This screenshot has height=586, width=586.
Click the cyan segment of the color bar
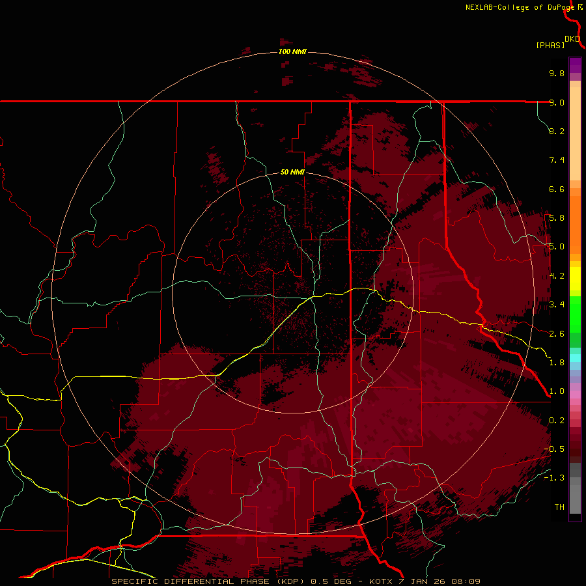[x=575, y=358]
